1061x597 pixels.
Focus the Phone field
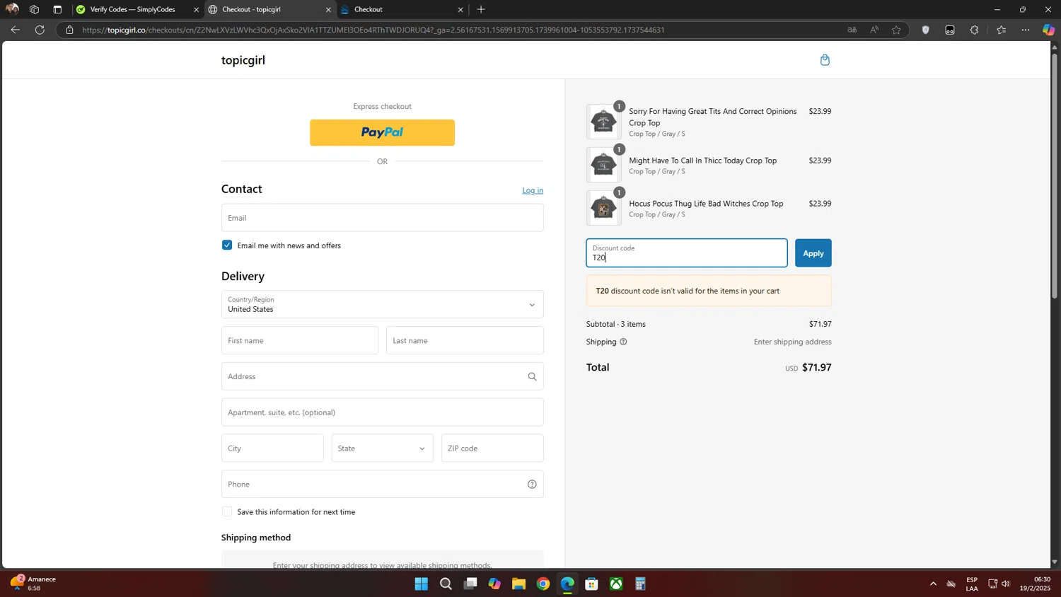pyautogui.click(x=382, y=485)
